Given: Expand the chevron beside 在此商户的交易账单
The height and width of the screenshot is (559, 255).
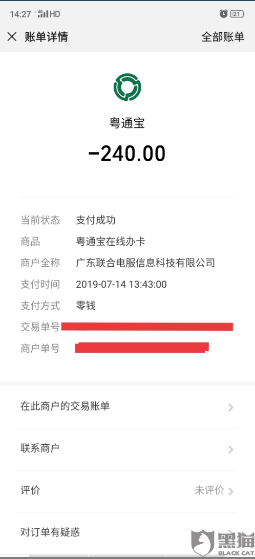Looking at the screenshot, I should pos(231,407).
